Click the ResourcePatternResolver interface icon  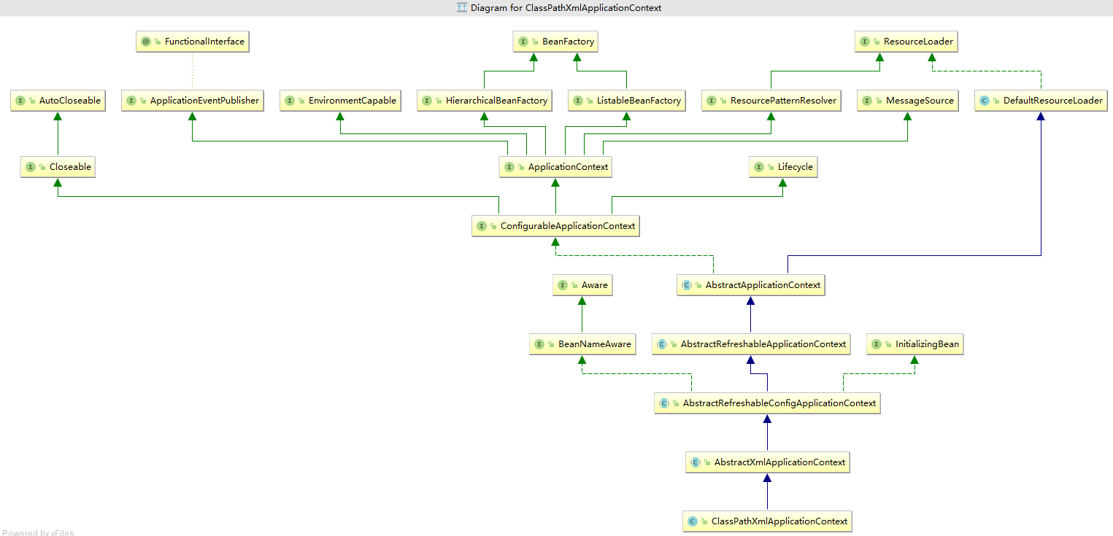pos(712,101)
